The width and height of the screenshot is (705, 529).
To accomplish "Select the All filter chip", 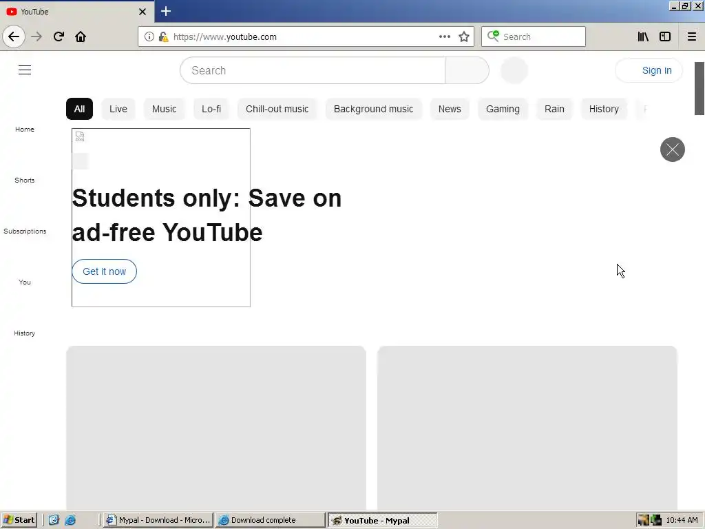I will [x=80, y=109].
